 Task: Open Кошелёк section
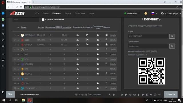[57, 13]
